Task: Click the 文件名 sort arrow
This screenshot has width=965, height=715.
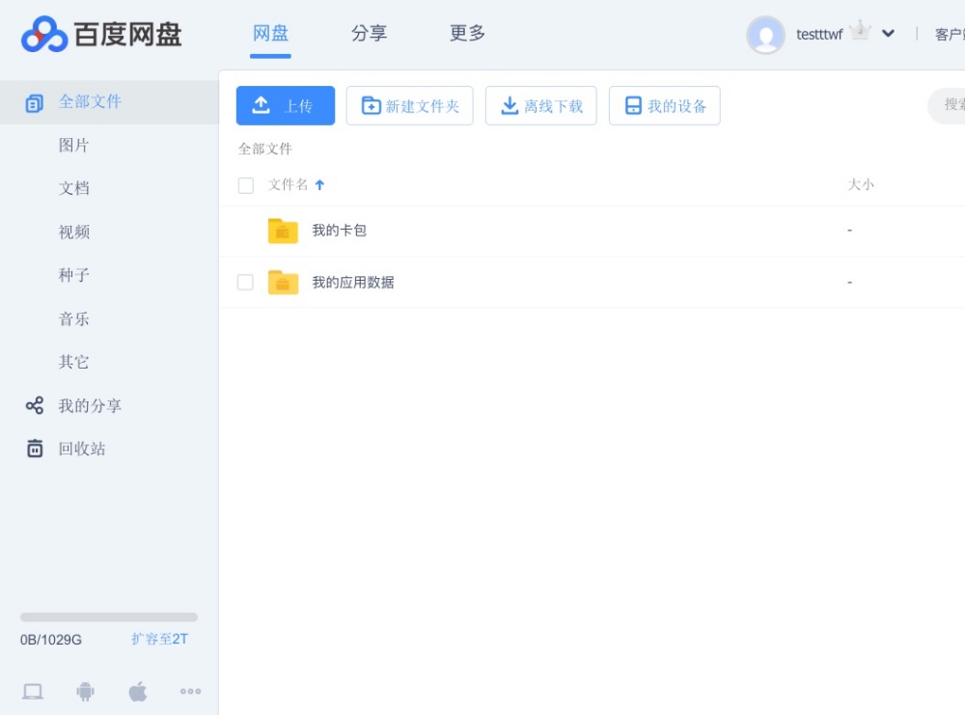Action: (320, 185)
